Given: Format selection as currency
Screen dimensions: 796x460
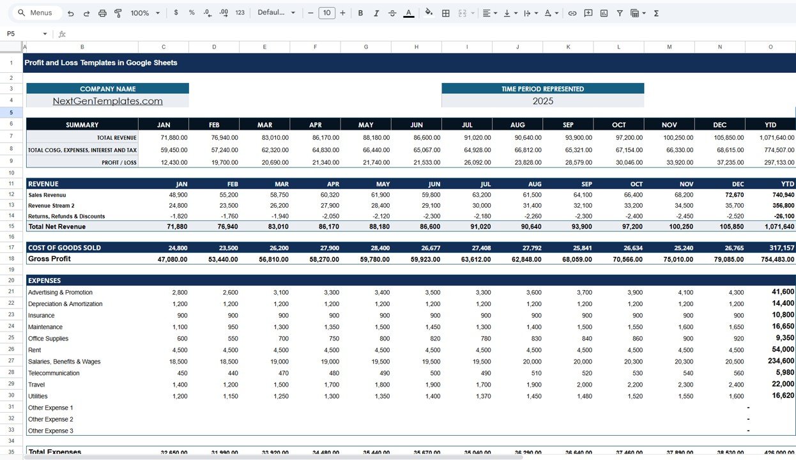Looking at the screenshot, I should point(176,13).
